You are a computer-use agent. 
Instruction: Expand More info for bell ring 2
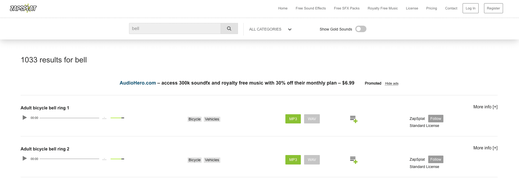[485, 148]
